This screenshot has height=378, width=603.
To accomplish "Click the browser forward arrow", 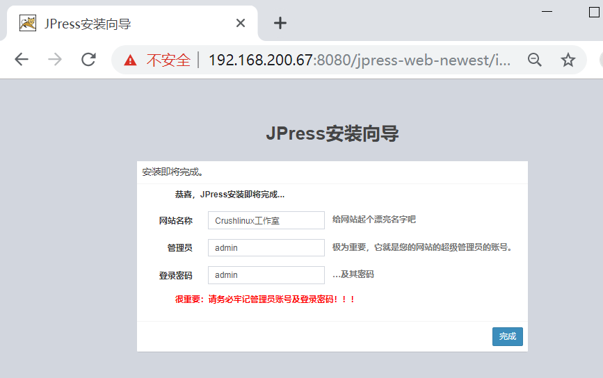I will tap(55, 60).
